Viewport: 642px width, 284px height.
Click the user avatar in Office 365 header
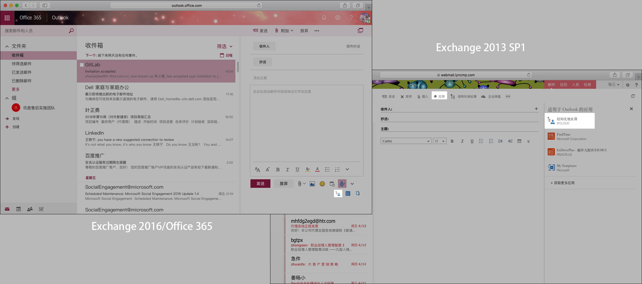(365, 18)
